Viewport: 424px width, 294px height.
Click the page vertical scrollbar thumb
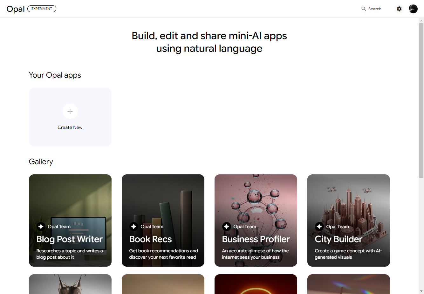pos(421,100)
